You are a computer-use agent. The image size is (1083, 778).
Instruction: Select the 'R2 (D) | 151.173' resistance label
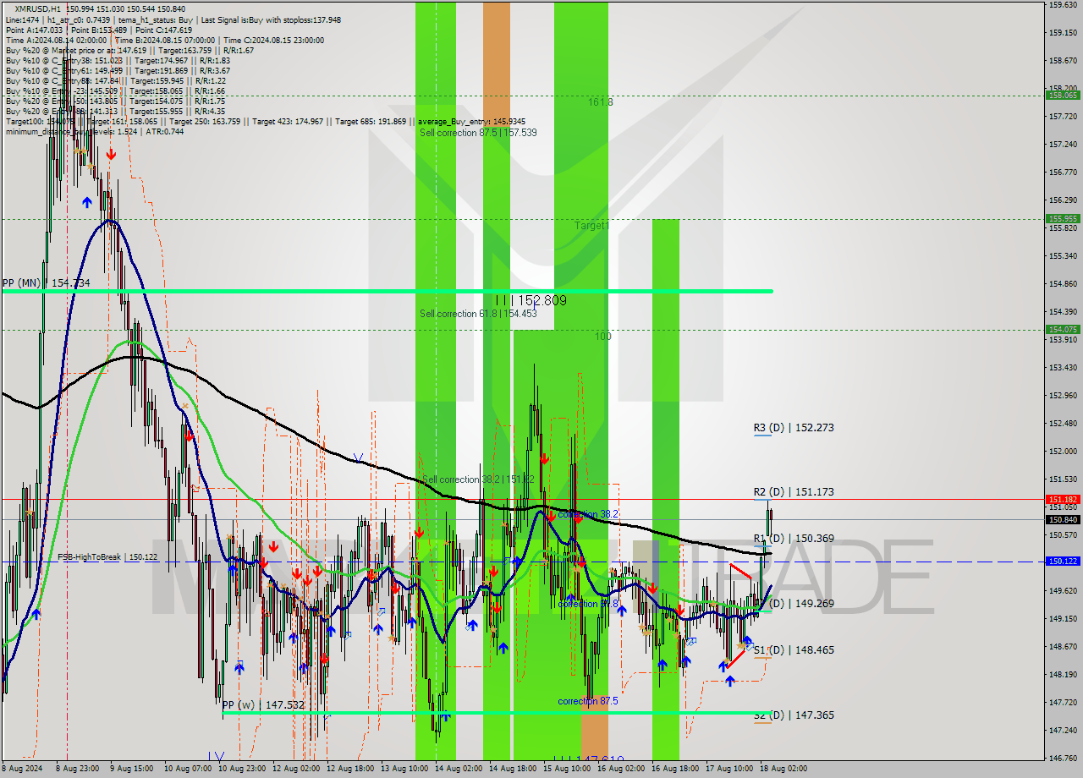click(x=794, y=491)
